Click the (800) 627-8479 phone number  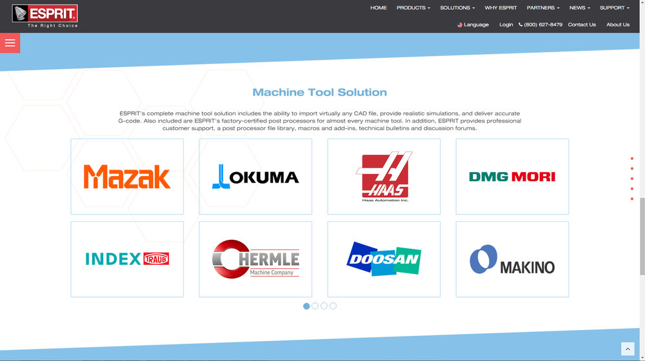[x=543, y=24]
